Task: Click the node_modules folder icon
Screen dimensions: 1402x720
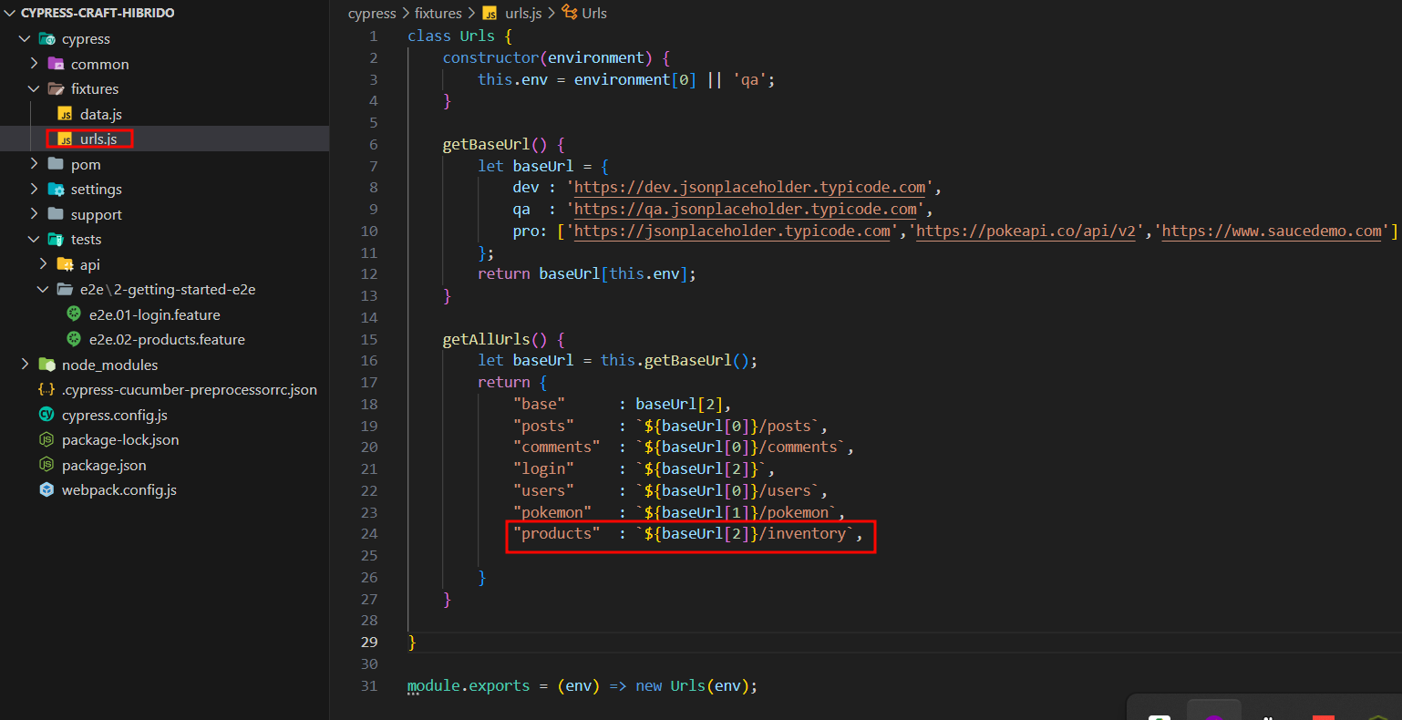Action: point(46,365)
